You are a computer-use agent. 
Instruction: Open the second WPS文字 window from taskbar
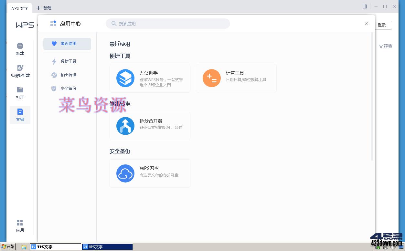coord(107,246)
